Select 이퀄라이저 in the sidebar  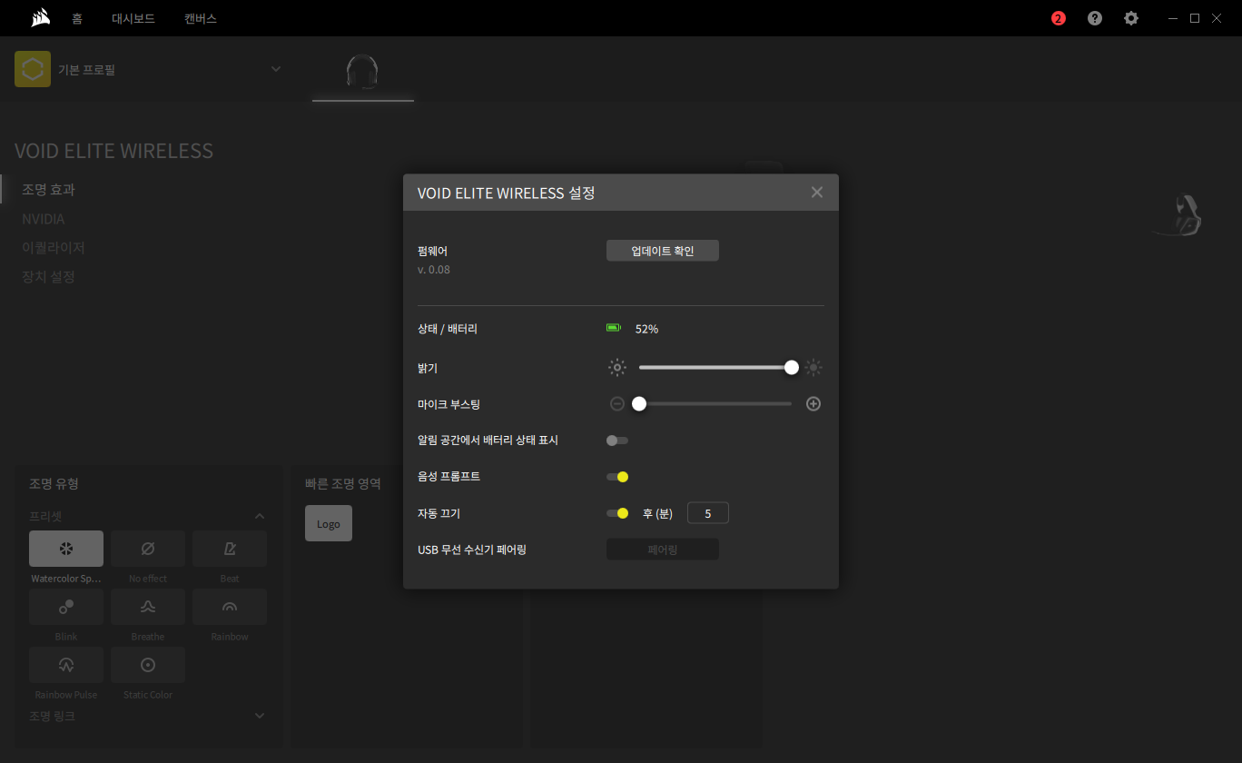coord(54,247)
